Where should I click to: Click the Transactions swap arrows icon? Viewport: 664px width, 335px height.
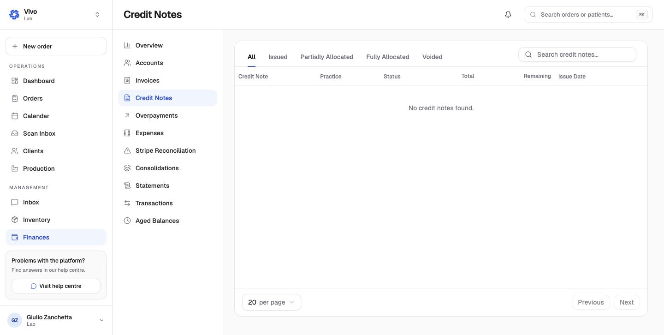click(127, 203)
